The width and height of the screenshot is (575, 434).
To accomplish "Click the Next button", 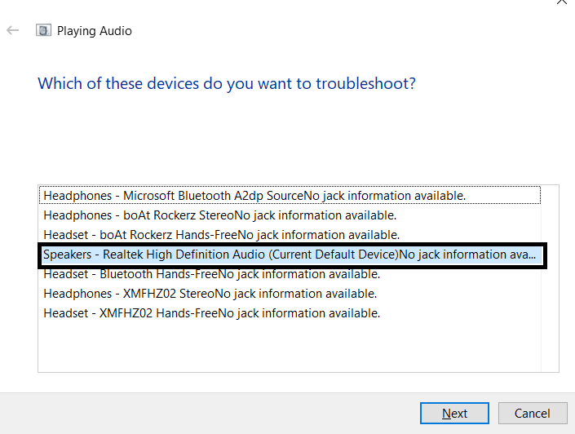I will pyautogui.click(x=454, y=413).
